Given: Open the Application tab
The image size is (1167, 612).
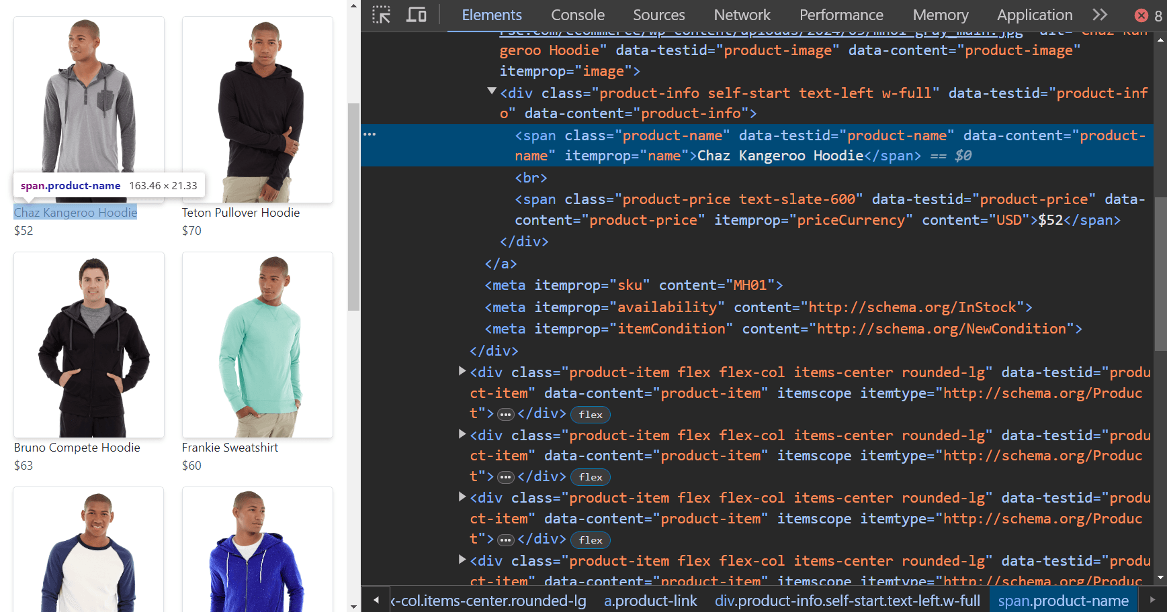Looking at the screenshot, I should pos(1035,15).
